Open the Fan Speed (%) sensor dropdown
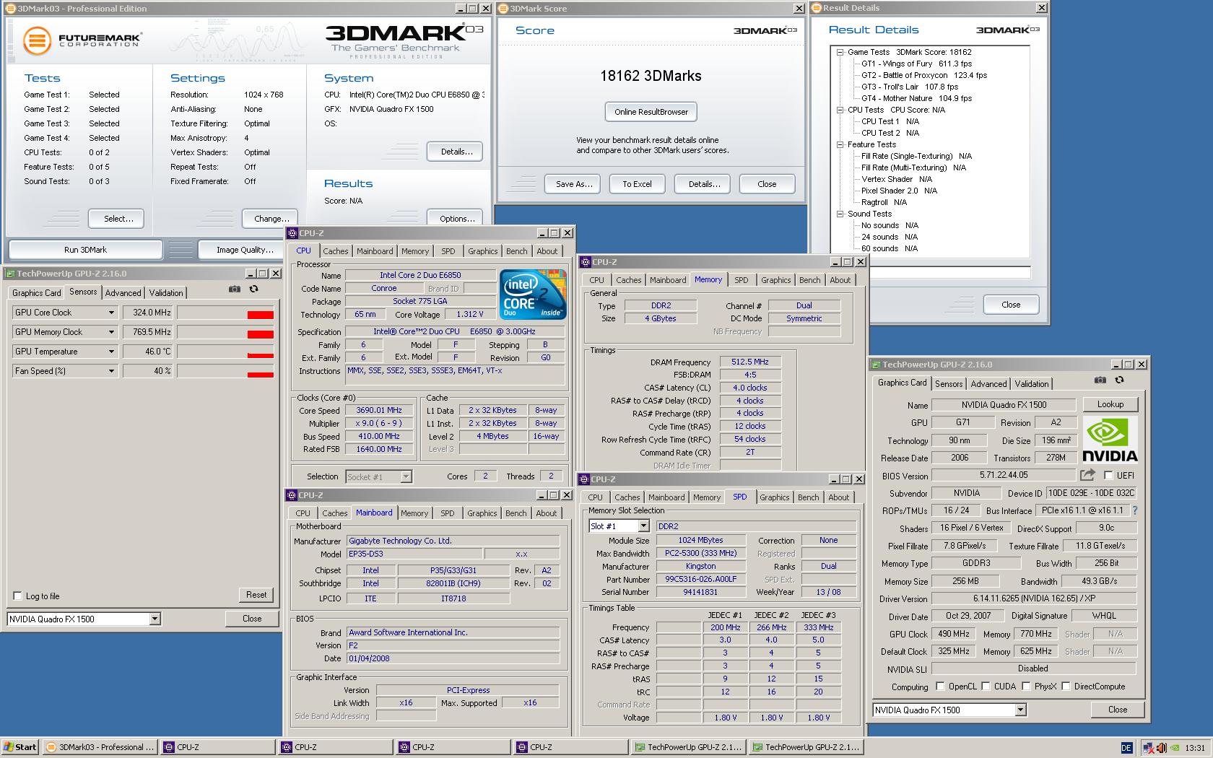 tap(111, 371)
